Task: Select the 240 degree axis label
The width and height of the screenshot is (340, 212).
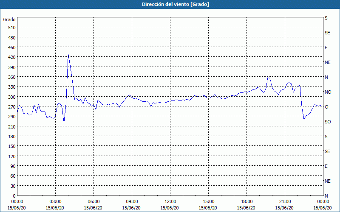Action: click(12, 117)
